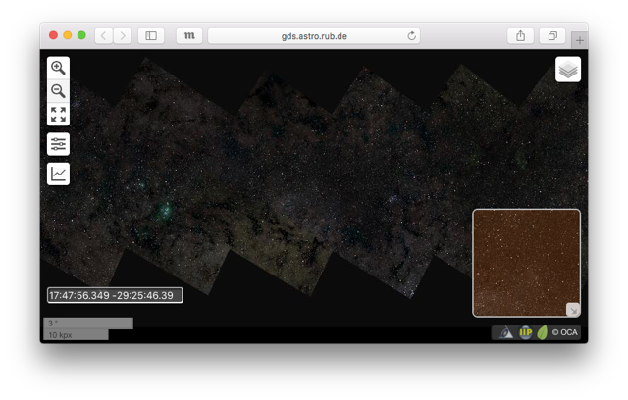Screen dimensions: 628x400
Task: Click the Safari extension 'm' icon
Action: coord(189,35)
